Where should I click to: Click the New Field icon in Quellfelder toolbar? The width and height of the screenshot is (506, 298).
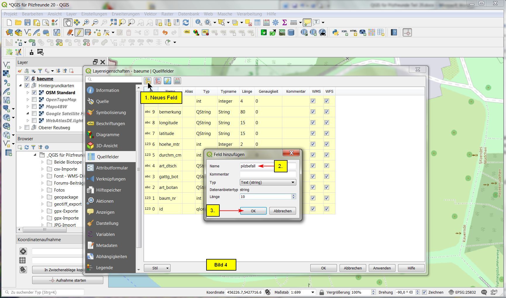click(147, 81)
